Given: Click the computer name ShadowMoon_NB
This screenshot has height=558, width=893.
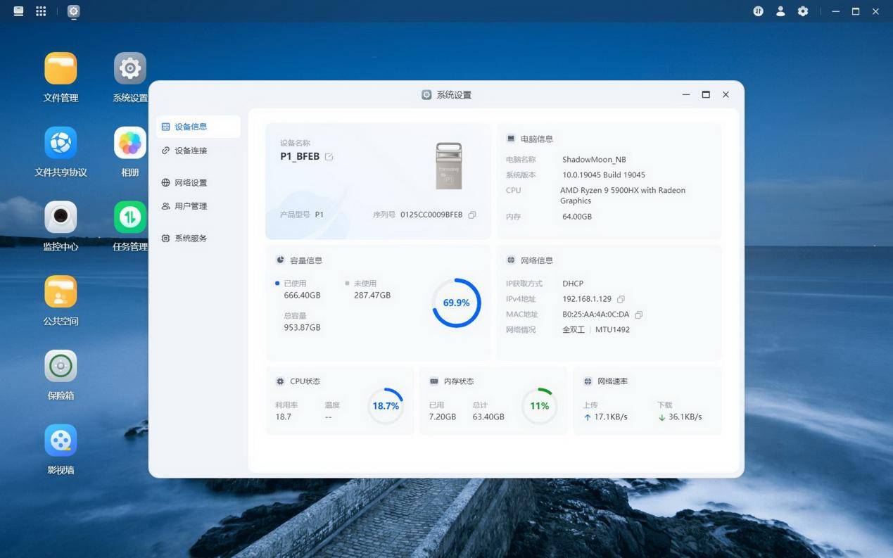Looking at the screenshot, I should 594,160.
